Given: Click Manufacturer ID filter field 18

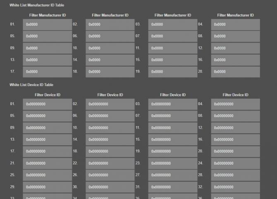Looking at the screenshot, I should tap(110, 72).
